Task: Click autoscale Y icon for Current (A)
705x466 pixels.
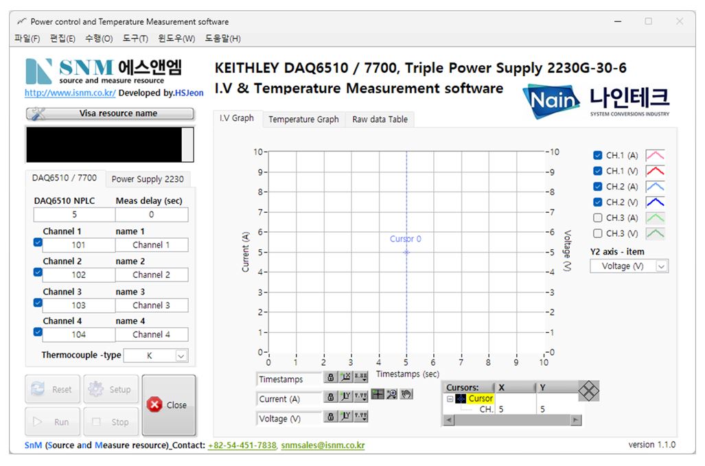Action: click(346, 398)
